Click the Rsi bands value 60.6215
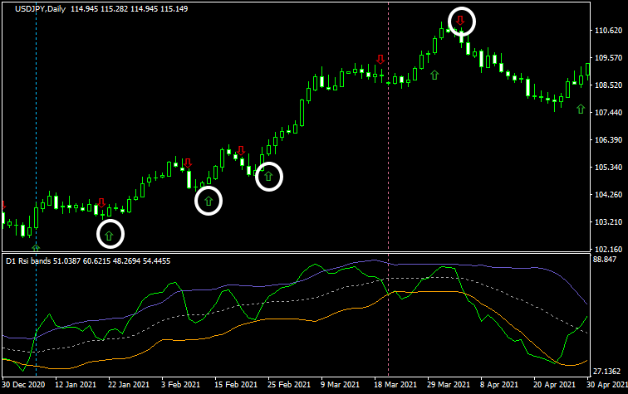Image resolution: width=628 pixels, height=394 pixels. (x=96, y=260)
